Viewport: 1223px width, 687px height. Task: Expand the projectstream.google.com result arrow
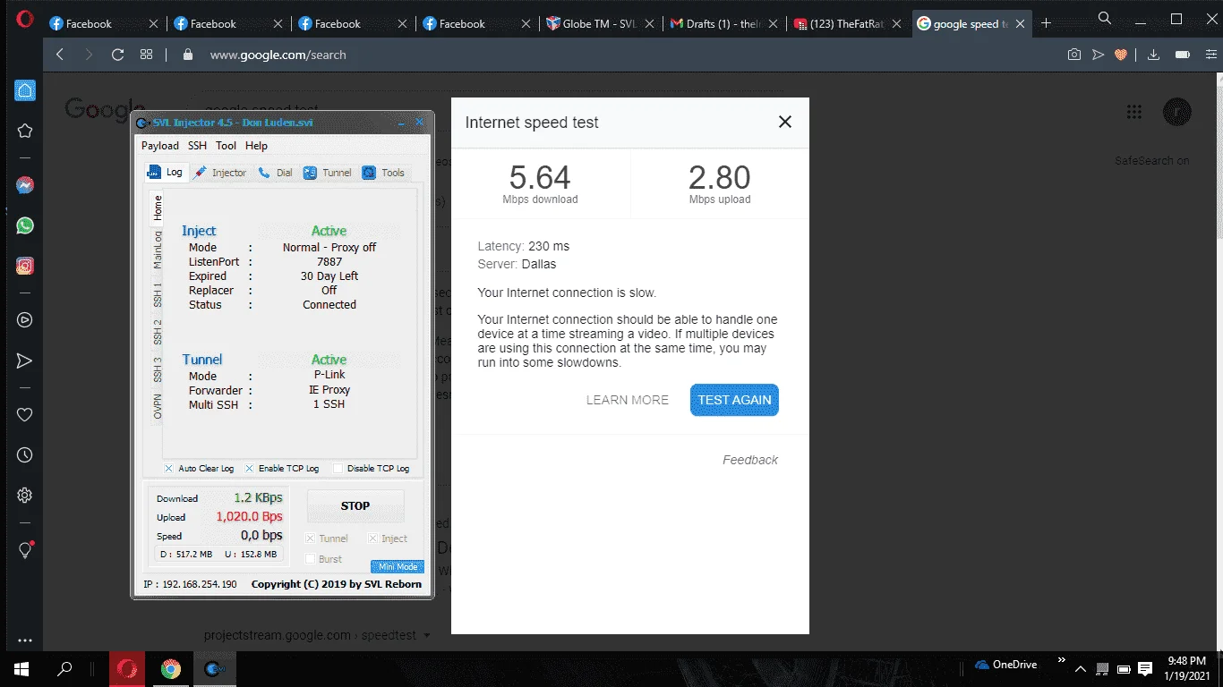[x=427, y=635]
